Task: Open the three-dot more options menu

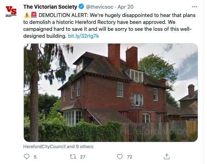Action: [195, 7]
